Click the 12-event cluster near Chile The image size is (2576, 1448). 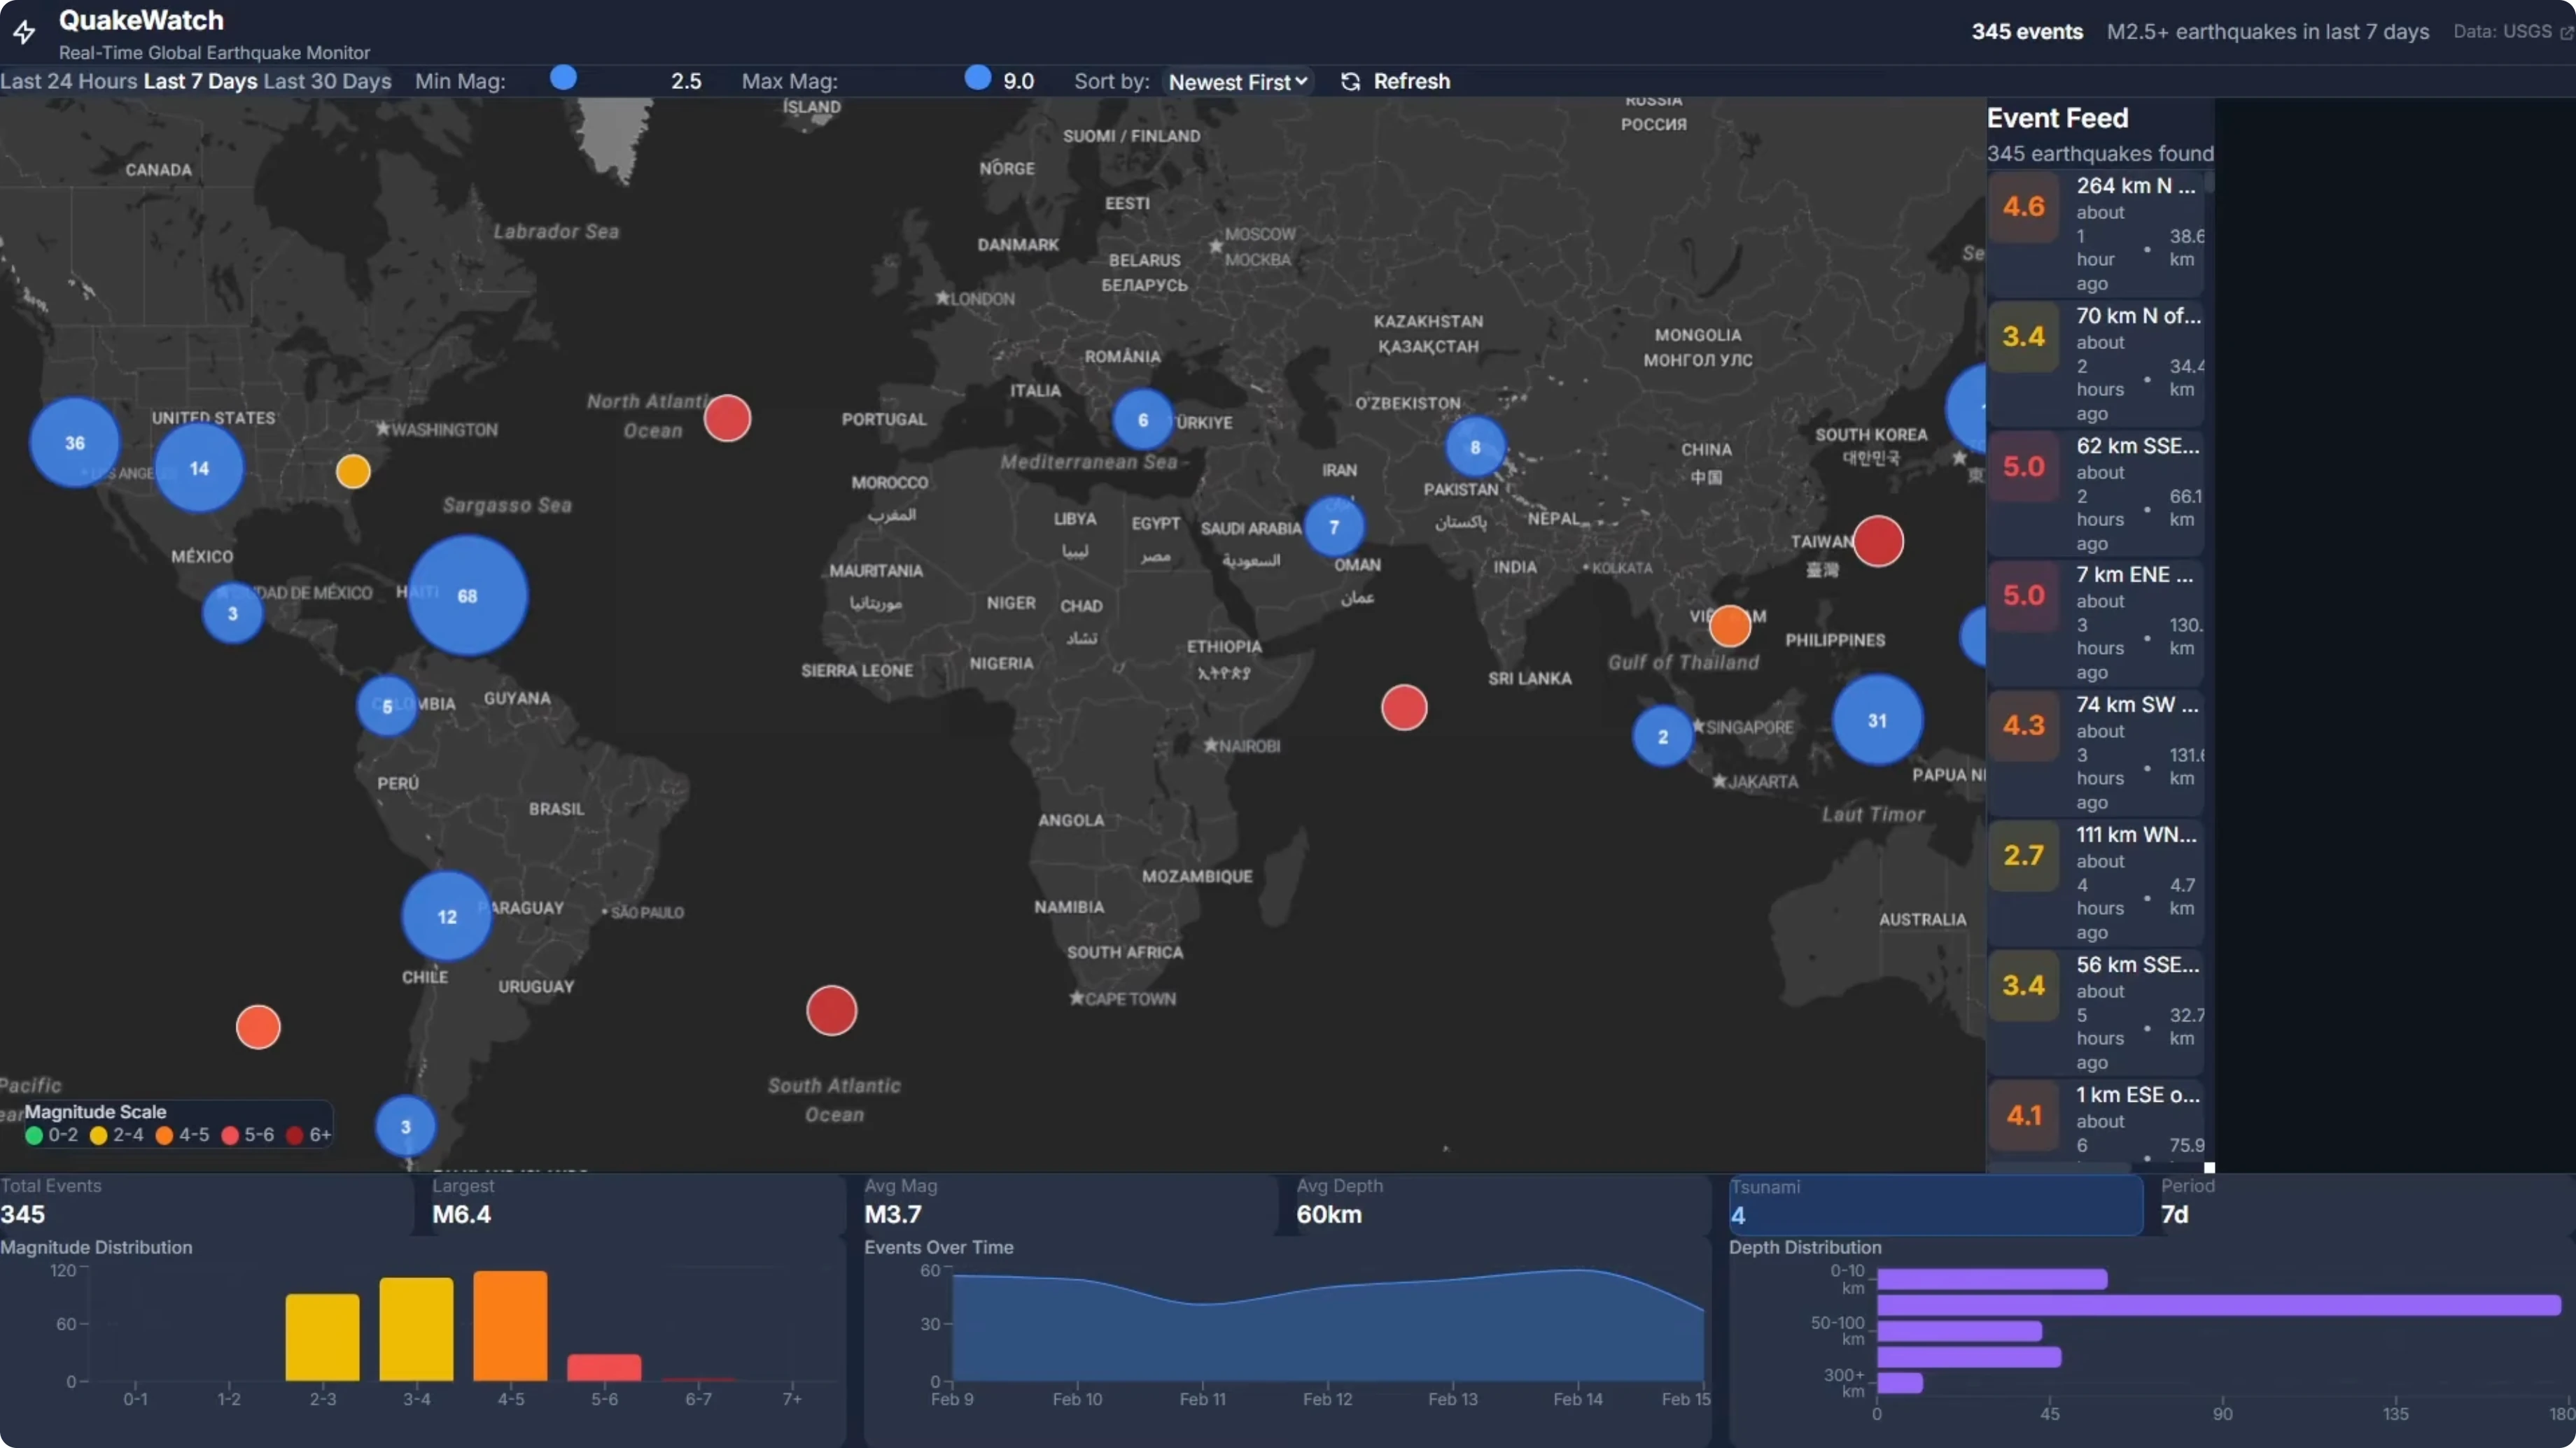click(447, 916)
